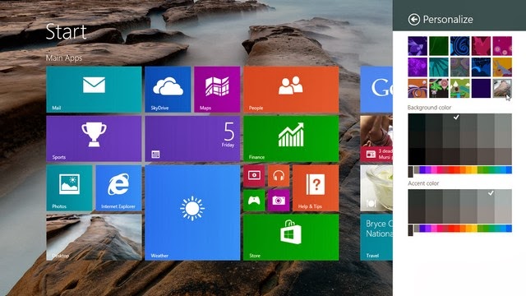Open the partially visible Google tile
526x296 pixels.
[376, 90]
